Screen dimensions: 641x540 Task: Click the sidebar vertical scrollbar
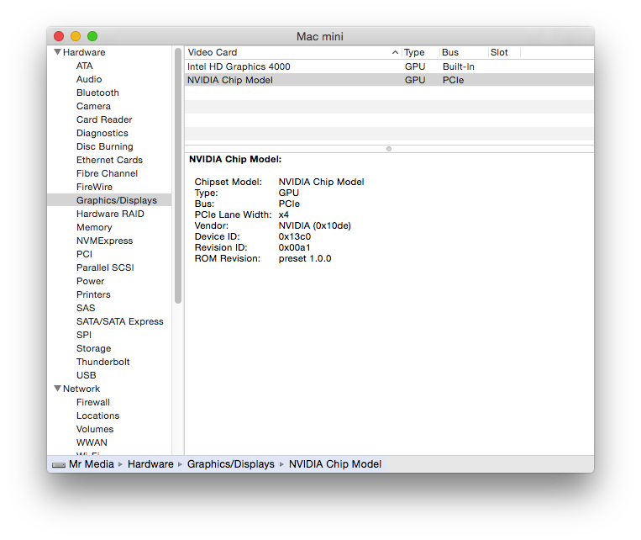pos(178,176)
